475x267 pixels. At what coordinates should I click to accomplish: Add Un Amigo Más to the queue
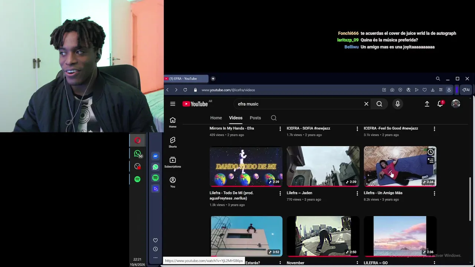click(430, 161)
